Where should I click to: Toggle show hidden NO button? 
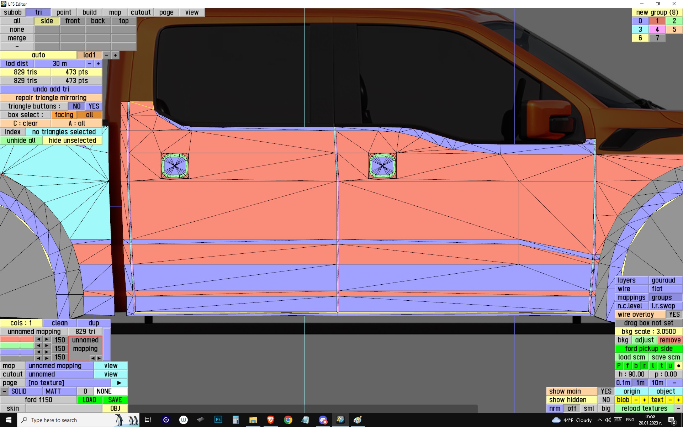[606, 400]
